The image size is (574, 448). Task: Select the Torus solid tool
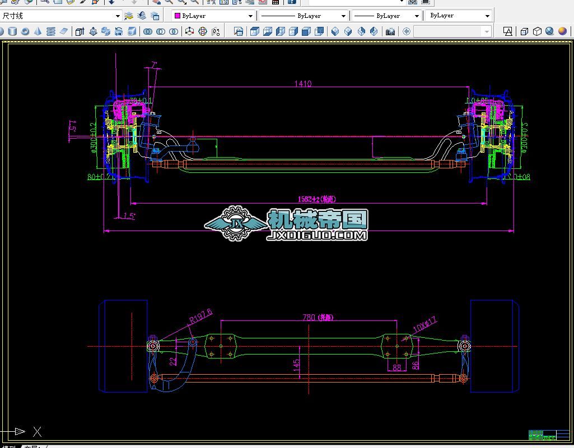tap(25, 31)
